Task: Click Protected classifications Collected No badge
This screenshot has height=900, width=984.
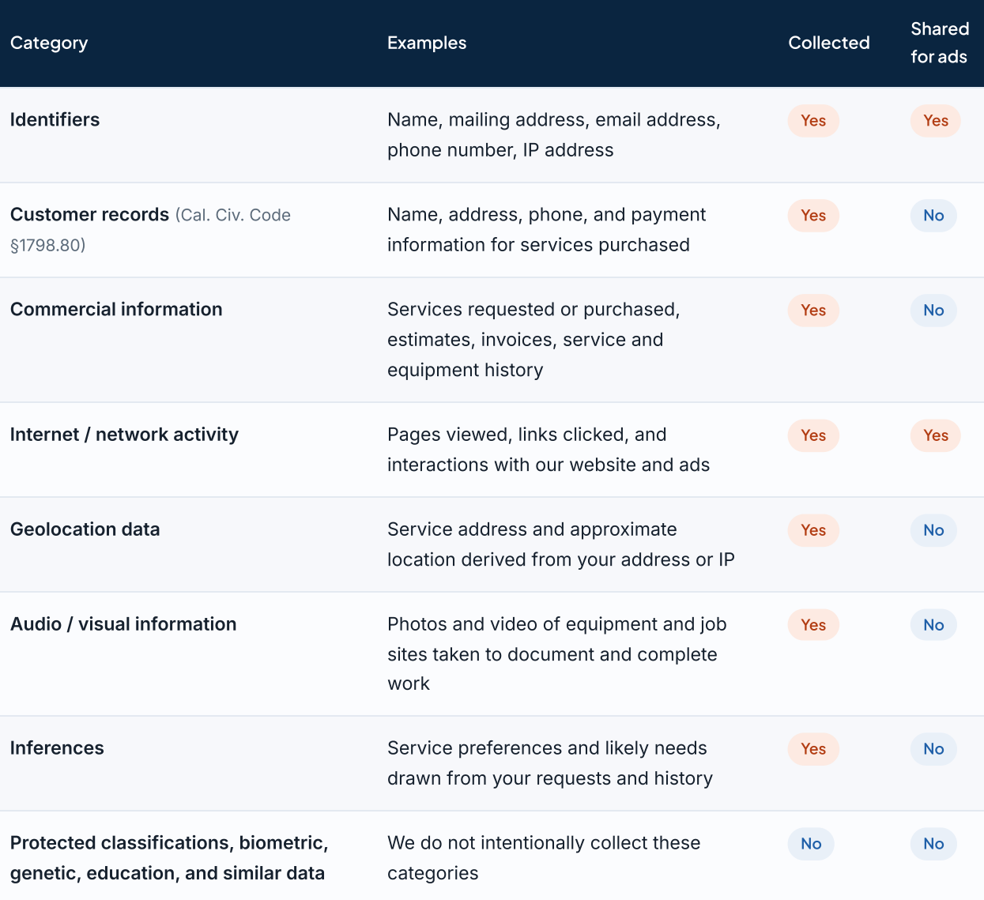Action: coord(811,844)
